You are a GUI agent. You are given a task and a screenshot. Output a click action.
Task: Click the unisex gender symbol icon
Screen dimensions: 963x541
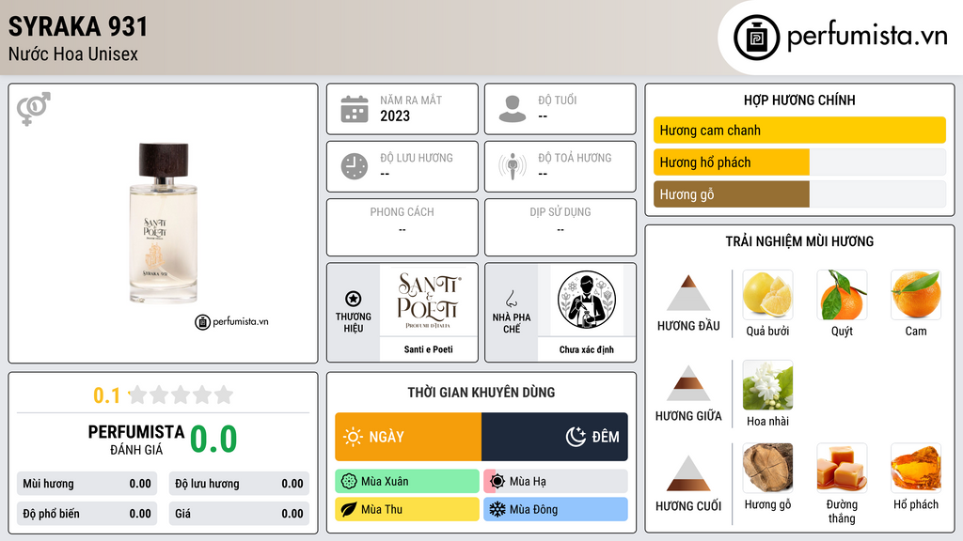click(x=34, y=109)
